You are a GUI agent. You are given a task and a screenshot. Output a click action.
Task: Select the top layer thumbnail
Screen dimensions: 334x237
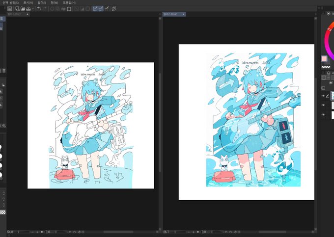[333, 96]
